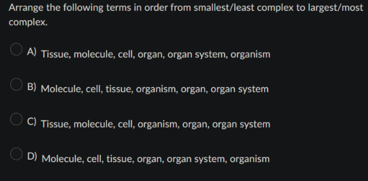Click "smallest/least" in the question prompt
This screenshot has width=368, height=181.
(x=224, y=8)
